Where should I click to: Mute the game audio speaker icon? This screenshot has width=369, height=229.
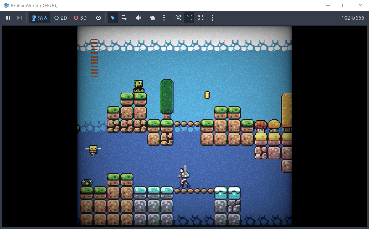point(138,18)
